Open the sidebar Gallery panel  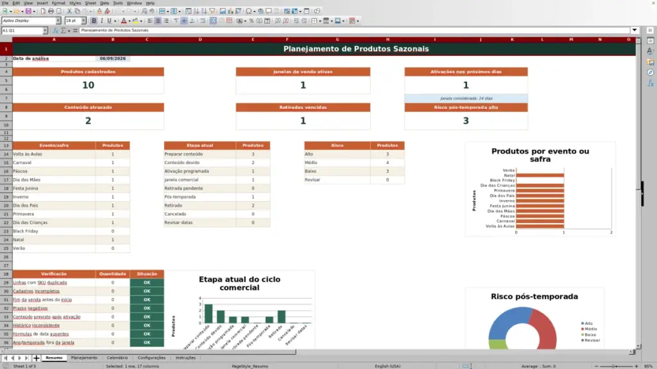pyautogui.click(x=651, y=62)
